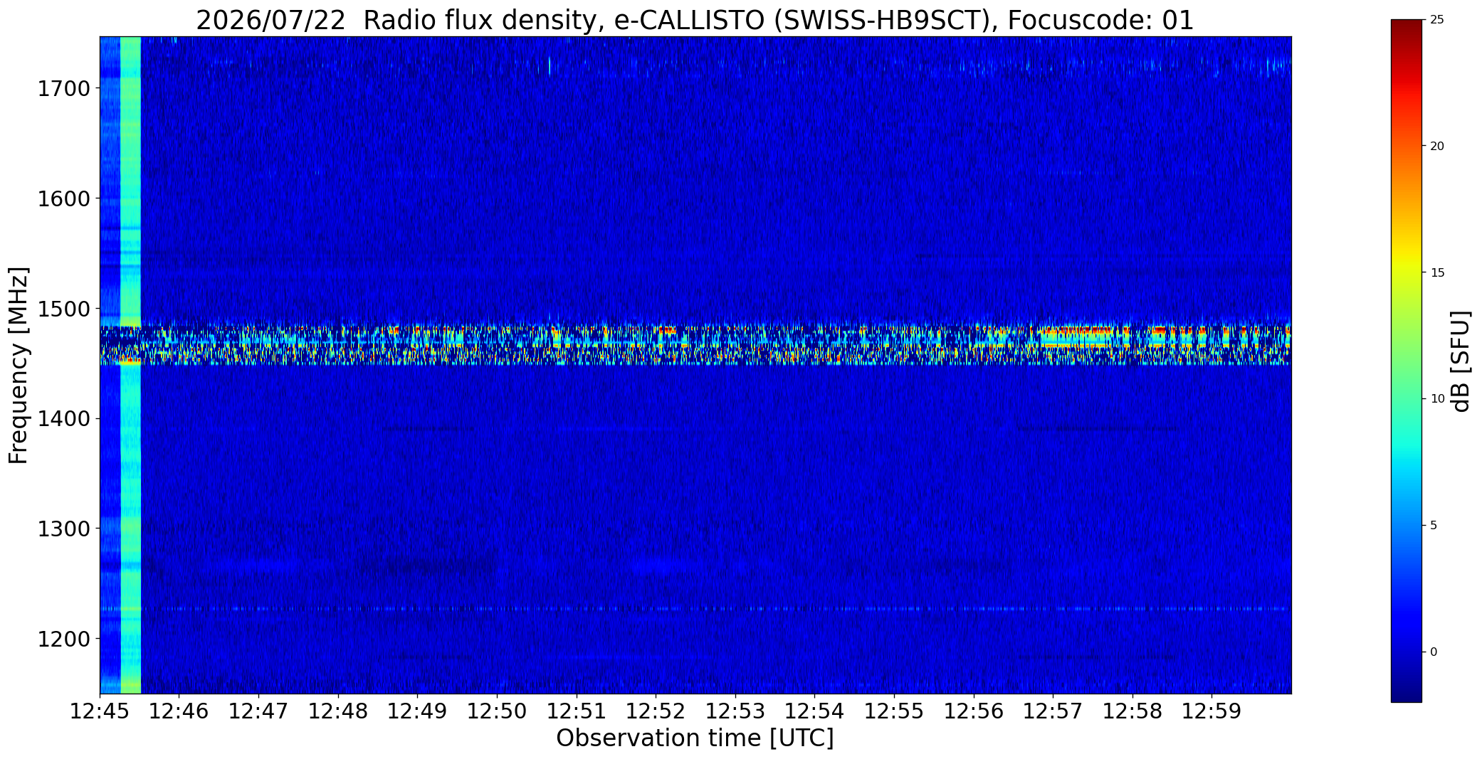Click the 1400 MHz axis label
Viewport: 1482px width, 759px height.
pyautogui.click(x=64, y=419)
